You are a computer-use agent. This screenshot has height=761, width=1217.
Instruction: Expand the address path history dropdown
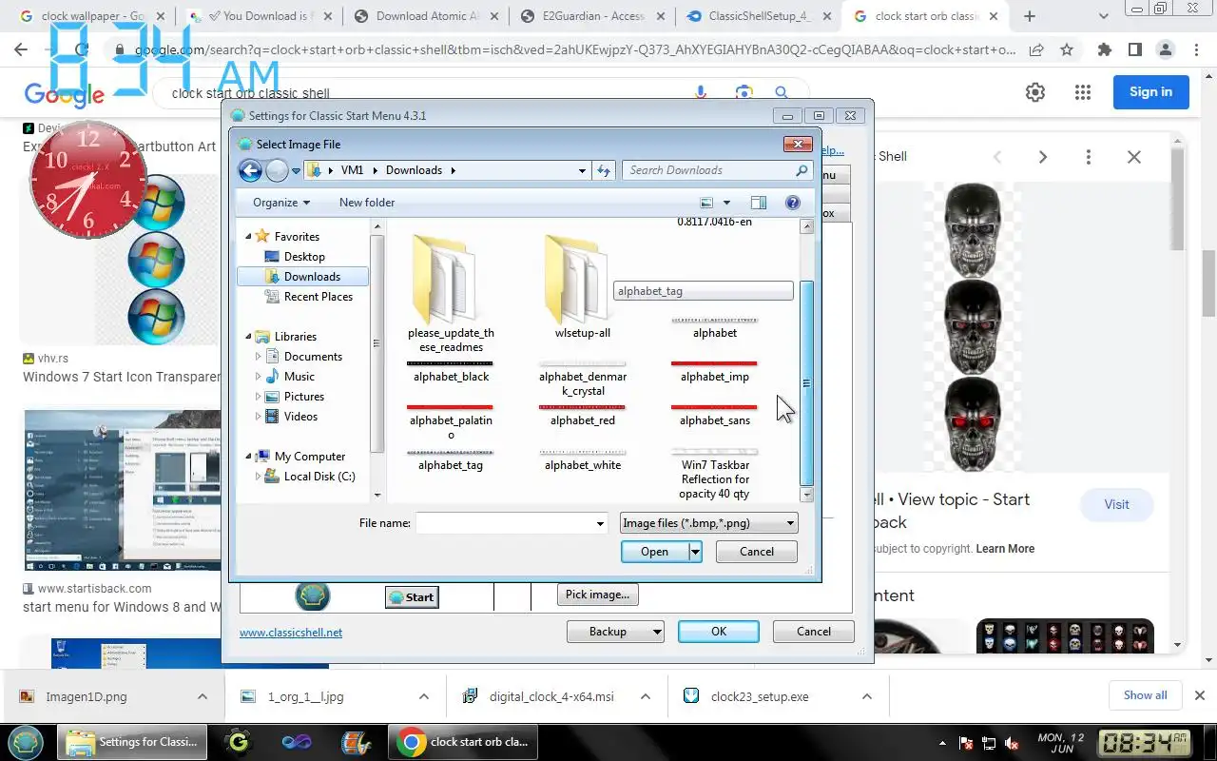pos(582,170)
